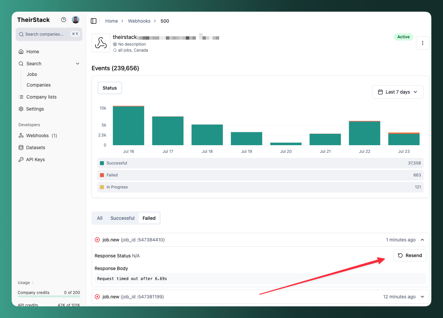Viewport: 443px width, 318px height.
Task: Open the help icon in the header
Action: (64, 20)
